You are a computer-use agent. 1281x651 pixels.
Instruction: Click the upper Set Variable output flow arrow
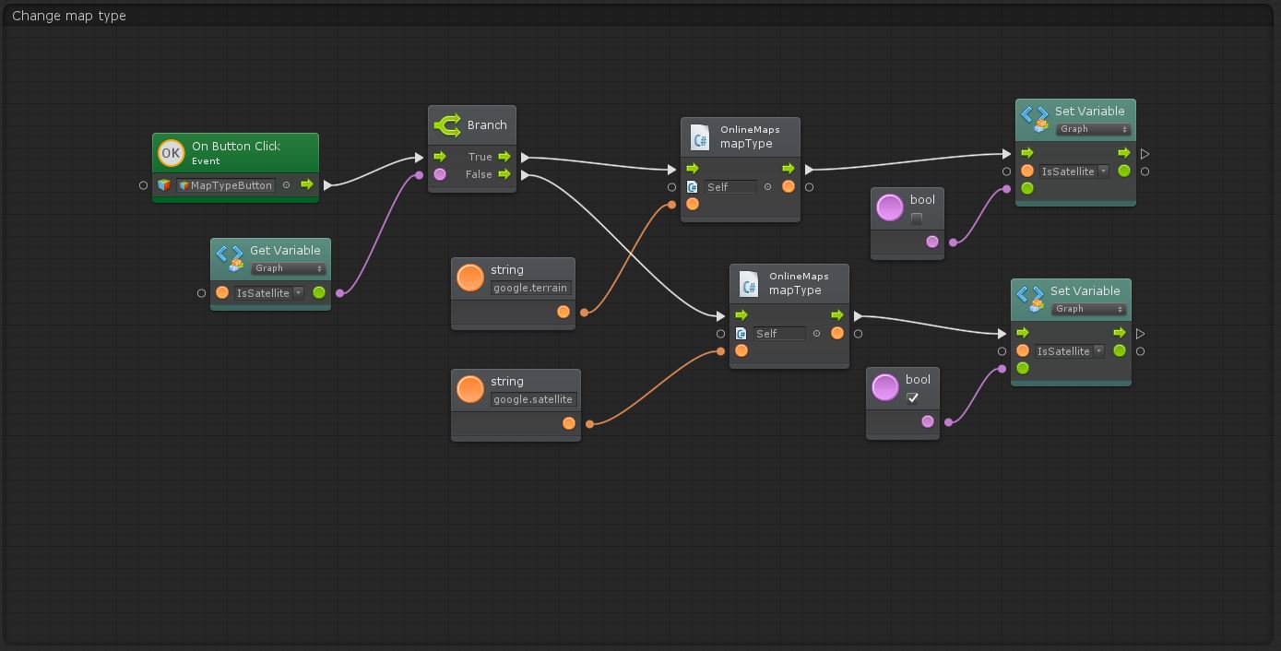[1124, 153]
